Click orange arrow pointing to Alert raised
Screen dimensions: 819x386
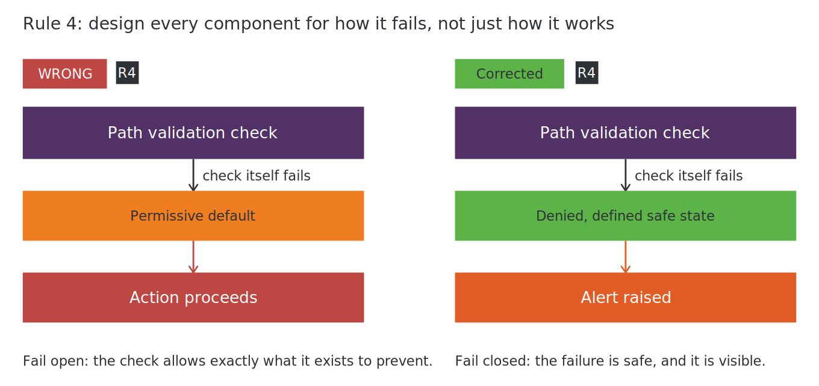(626, 257)
